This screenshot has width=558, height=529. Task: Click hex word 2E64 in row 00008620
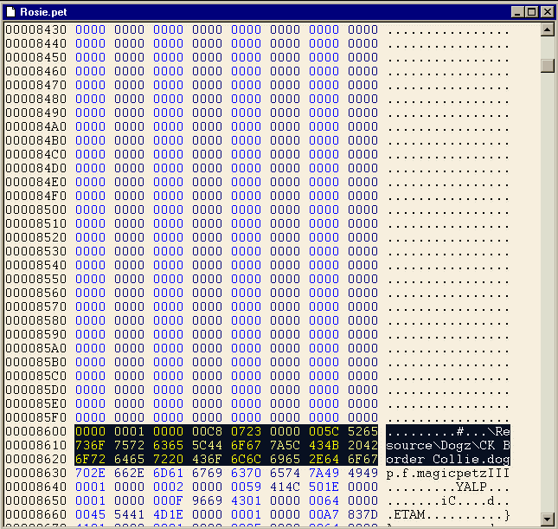click(x=324, y=459)
